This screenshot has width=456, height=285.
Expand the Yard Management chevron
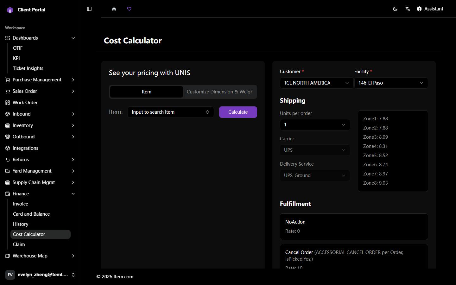(x=73, y=171)
